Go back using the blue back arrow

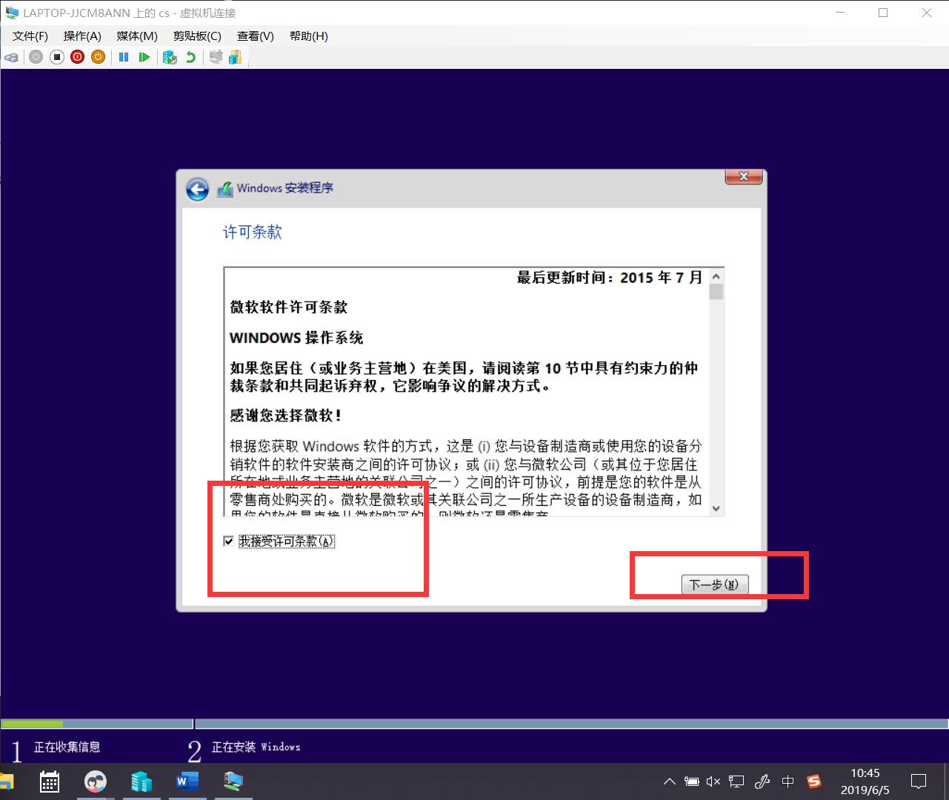[x=197, y=190]
